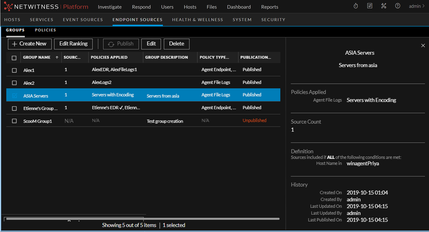Image resolution: width=429 pixels, height=232 pixels.
Task: Delete the selected group
Action: coord(176,44)
